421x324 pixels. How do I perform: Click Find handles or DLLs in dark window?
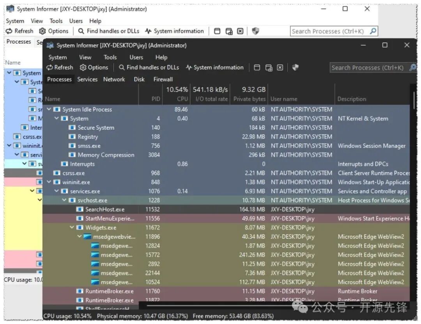pos(149,67)
